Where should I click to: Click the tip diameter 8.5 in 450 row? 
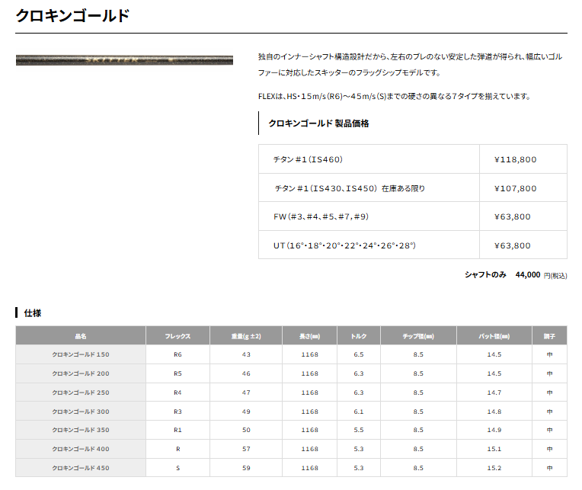(418, 468)
